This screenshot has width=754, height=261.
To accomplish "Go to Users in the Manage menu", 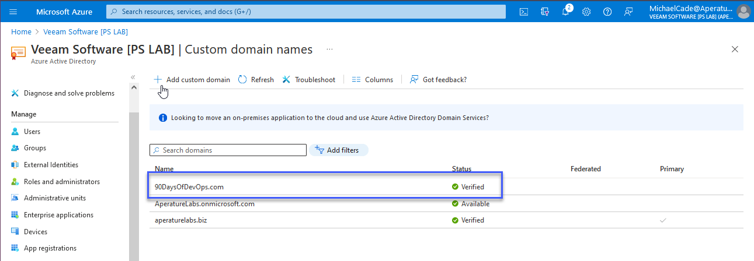I will click(x=32, y=132).
